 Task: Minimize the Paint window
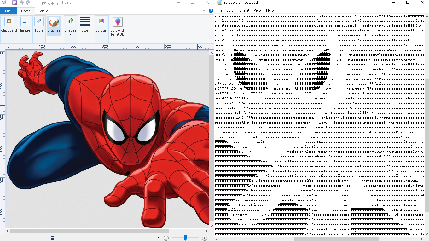(x=178, y=3)
